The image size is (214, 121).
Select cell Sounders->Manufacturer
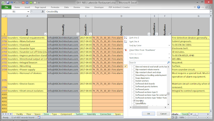[27, 41]
